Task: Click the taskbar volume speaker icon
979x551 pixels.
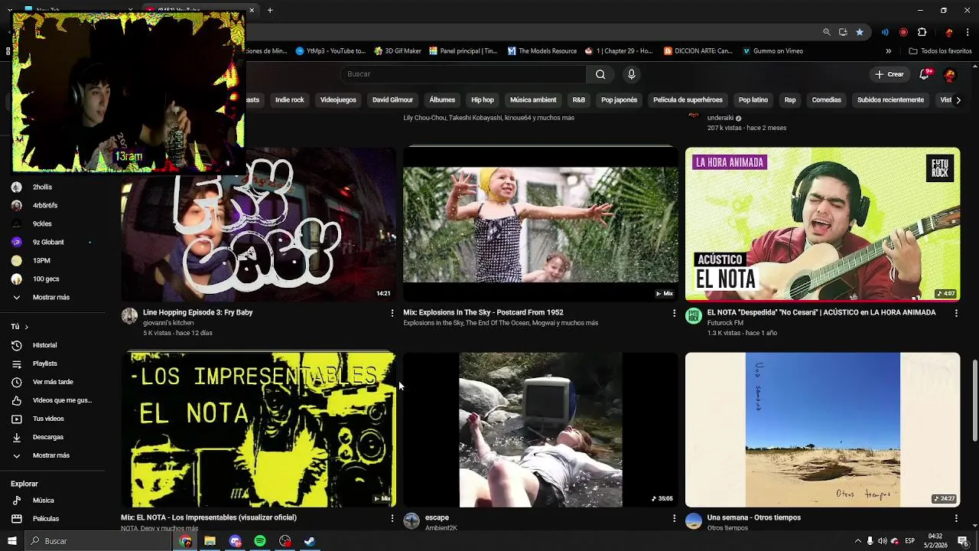Action: [882, 541]
